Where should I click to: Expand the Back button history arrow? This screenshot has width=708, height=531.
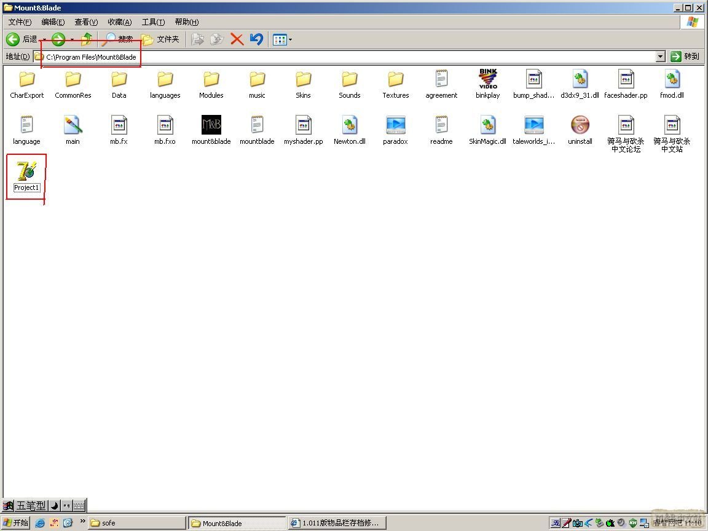pos(44,39)
